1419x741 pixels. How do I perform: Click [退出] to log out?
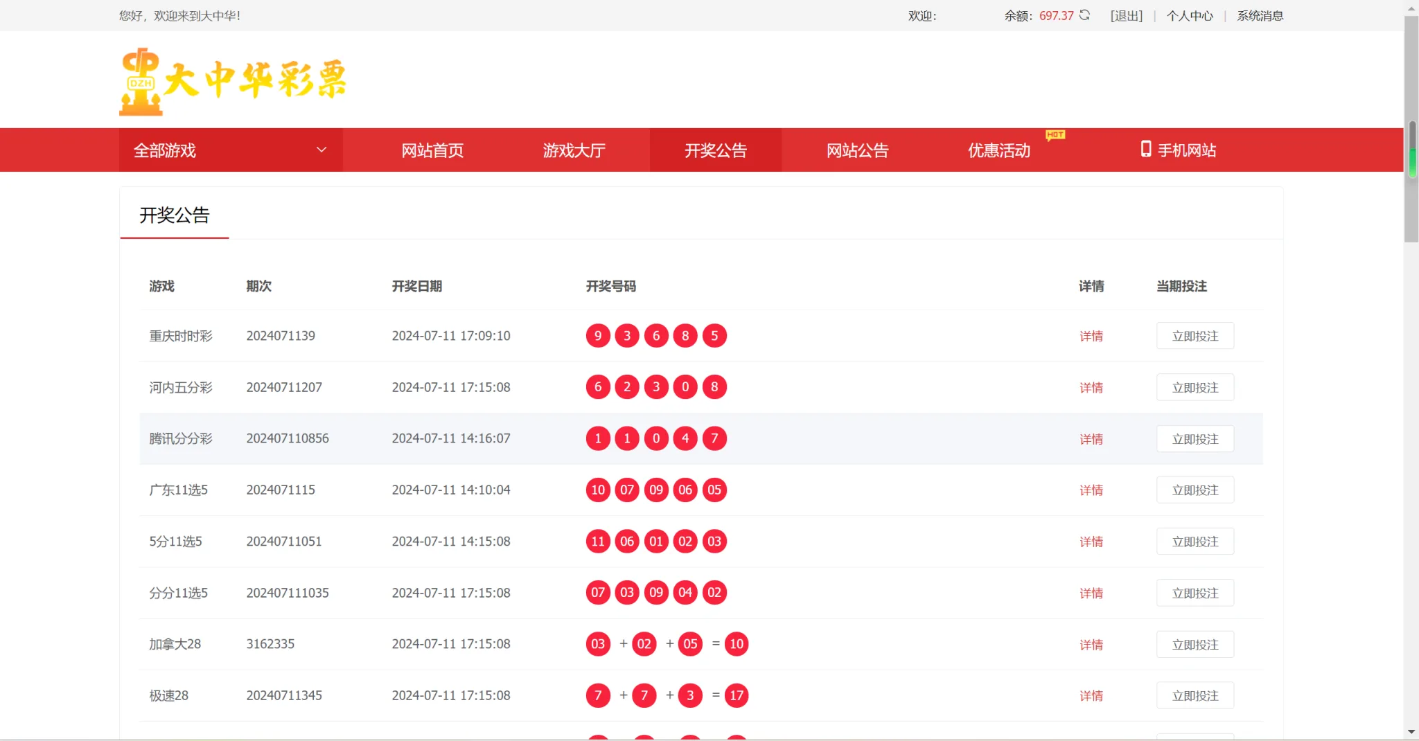[1126, 15]
